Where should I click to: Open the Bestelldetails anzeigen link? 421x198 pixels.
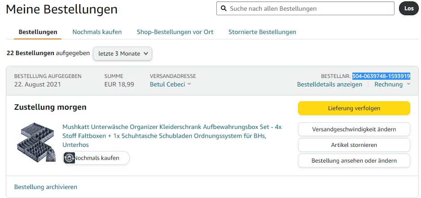pos(329,84)
